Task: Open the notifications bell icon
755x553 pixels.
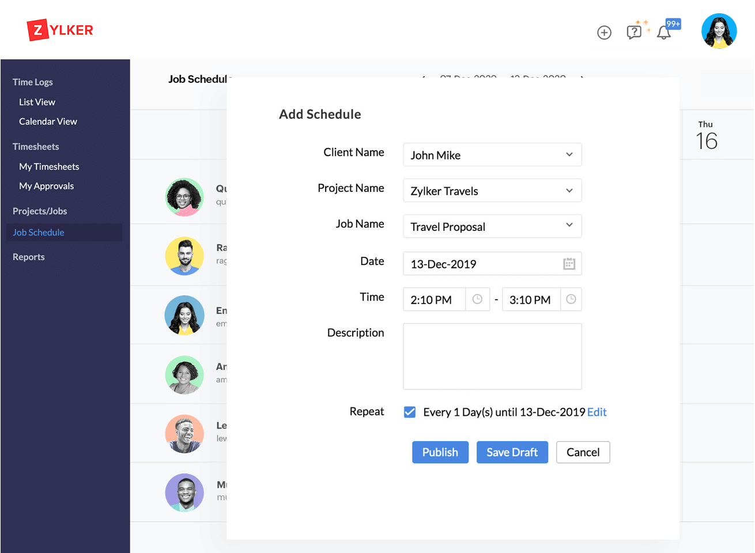Action: coord(664,33)
